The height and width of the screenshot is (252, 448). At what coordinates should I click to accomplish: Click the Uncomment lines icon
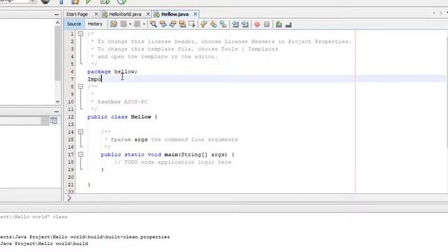click(288, 25)
